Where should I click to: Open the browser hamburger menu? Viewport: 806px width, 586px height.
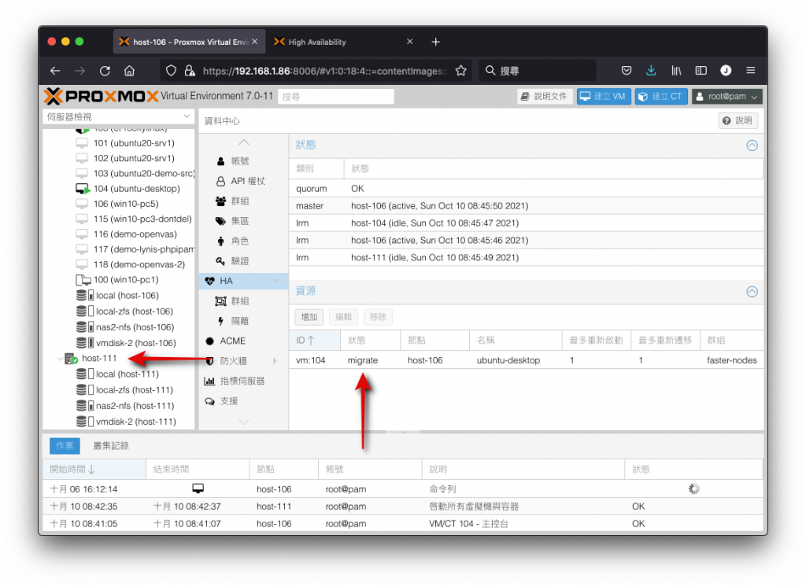pyautogui.click(x=751, y=70)
